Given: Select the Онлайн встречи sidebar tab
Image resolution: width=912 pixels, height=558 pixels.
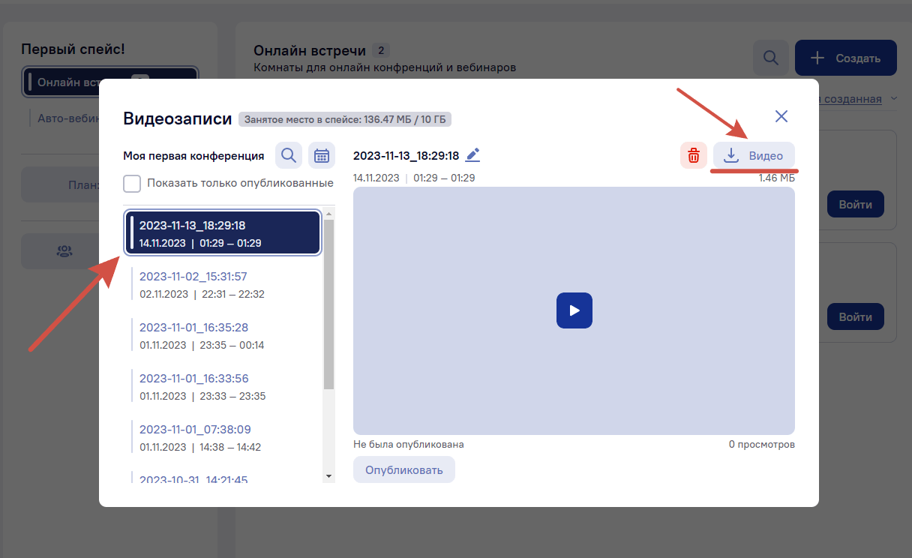Looking at the screenshot, I should [111, 82].
